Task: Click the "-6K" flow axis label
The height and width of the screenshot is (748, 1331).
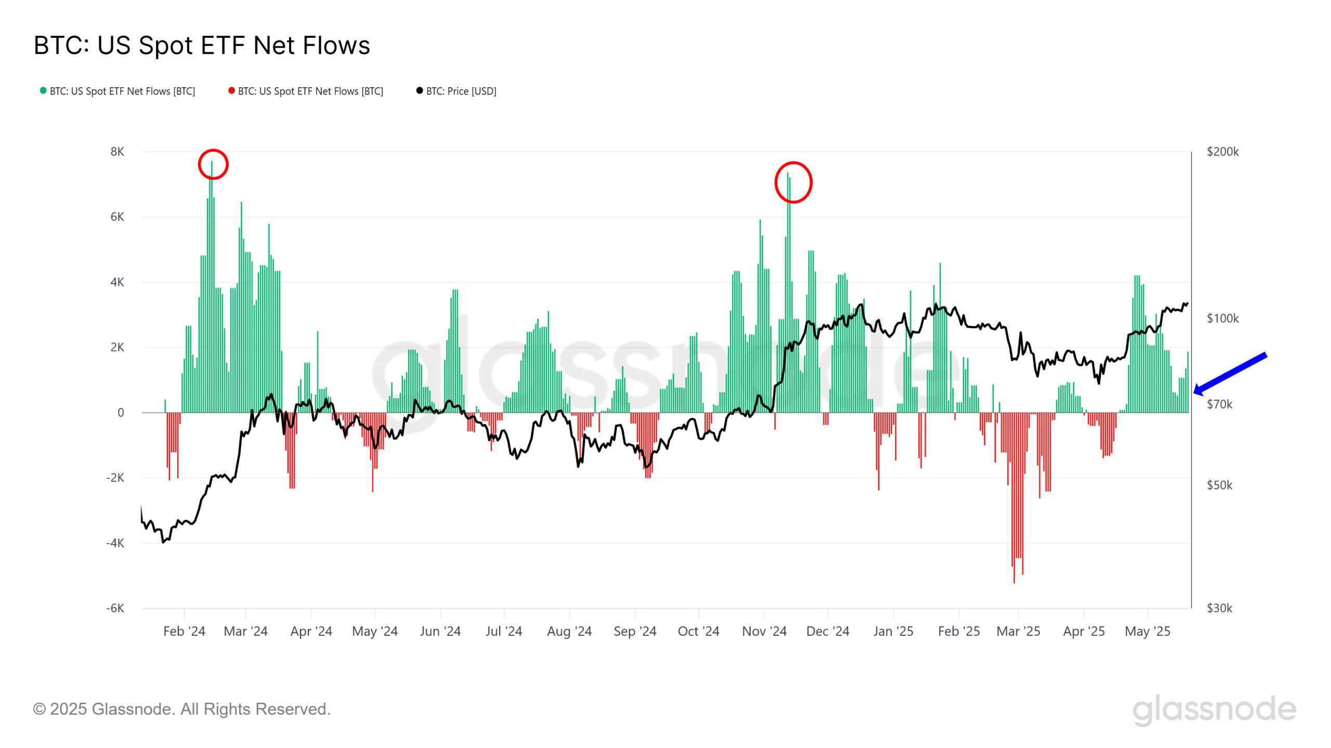Action: pos(115,608)
